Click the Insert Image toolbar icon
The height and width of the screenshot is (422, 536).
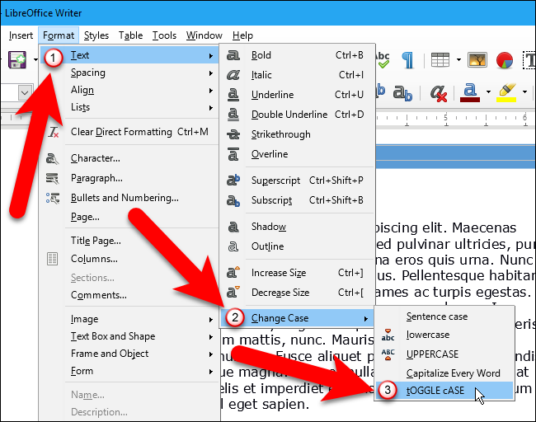477,60
